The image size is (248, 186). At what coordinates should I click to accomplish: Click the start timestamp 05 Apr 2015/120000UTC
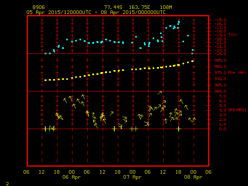pos(59,12)
